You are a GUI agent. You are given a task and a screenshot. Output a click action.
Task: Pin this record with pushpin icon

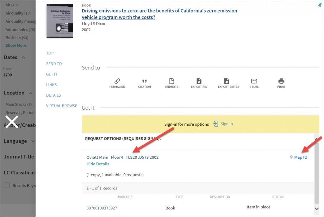(320, 5)
